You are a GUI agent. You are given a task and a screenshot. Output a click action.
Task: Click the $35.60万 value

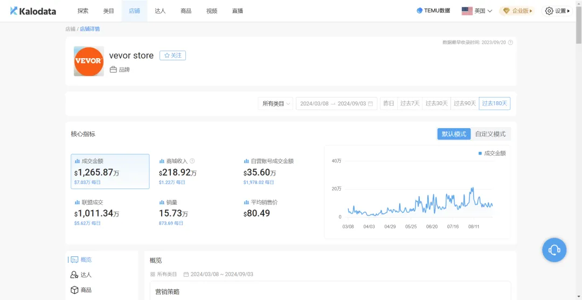(260, 172)
